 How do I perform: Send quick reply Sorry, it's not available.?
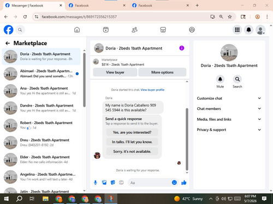click(x=132, y=151)
